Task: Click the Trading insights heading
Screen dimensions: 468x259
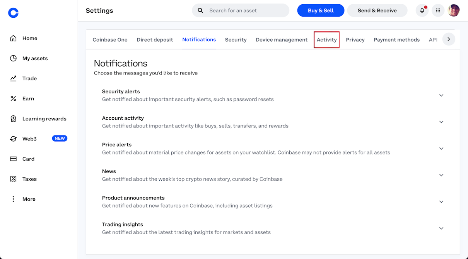Action: [x=122, y=225]
